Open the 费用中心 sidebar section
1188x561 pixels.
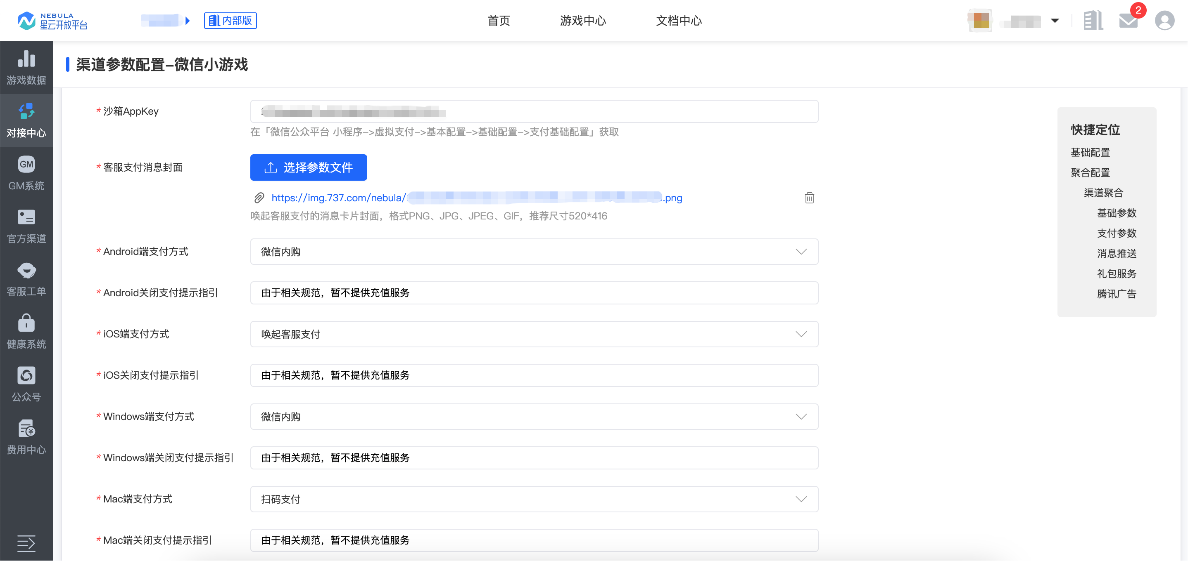pyautogui.click(x=26, y=438)
